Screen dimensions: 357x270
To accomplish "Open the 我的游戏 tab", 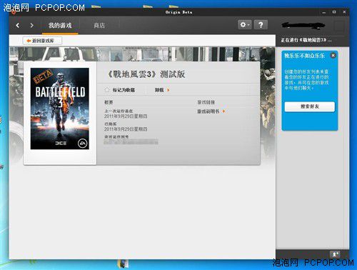I will point(60,25).
